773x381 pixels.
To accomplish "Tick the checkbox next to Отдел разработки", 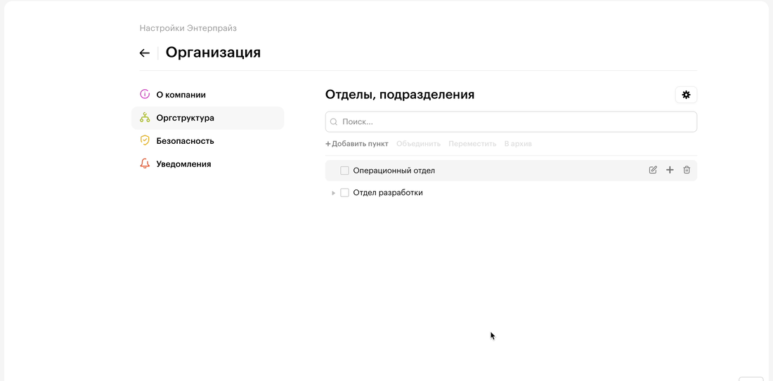I will (x=344, y=192).
